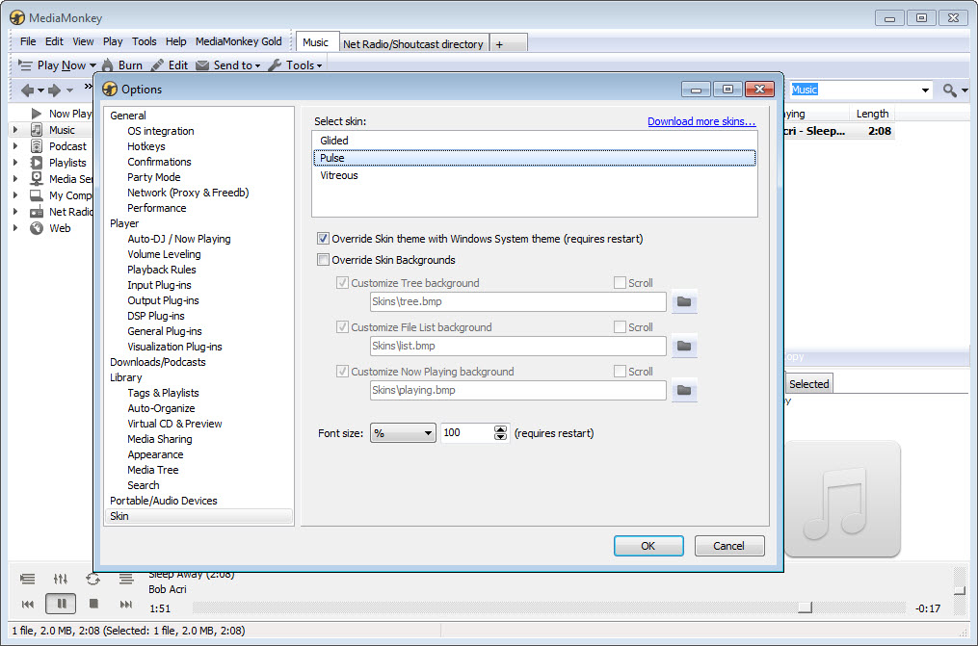This screenshot has height=646, width=978.
Task: Click the Selected tab in main window
Action: click(809, 384)
